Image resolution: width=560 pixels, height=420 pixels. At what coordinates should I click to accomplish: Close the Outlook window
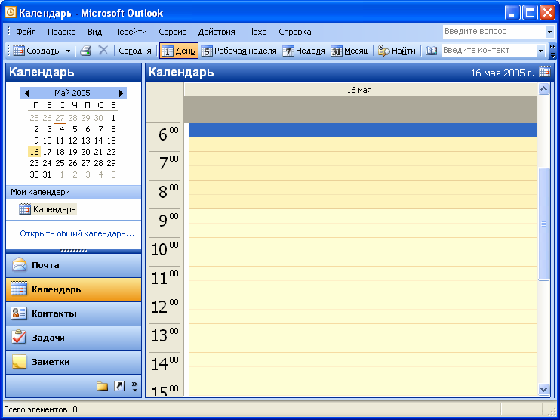(547, 14)
